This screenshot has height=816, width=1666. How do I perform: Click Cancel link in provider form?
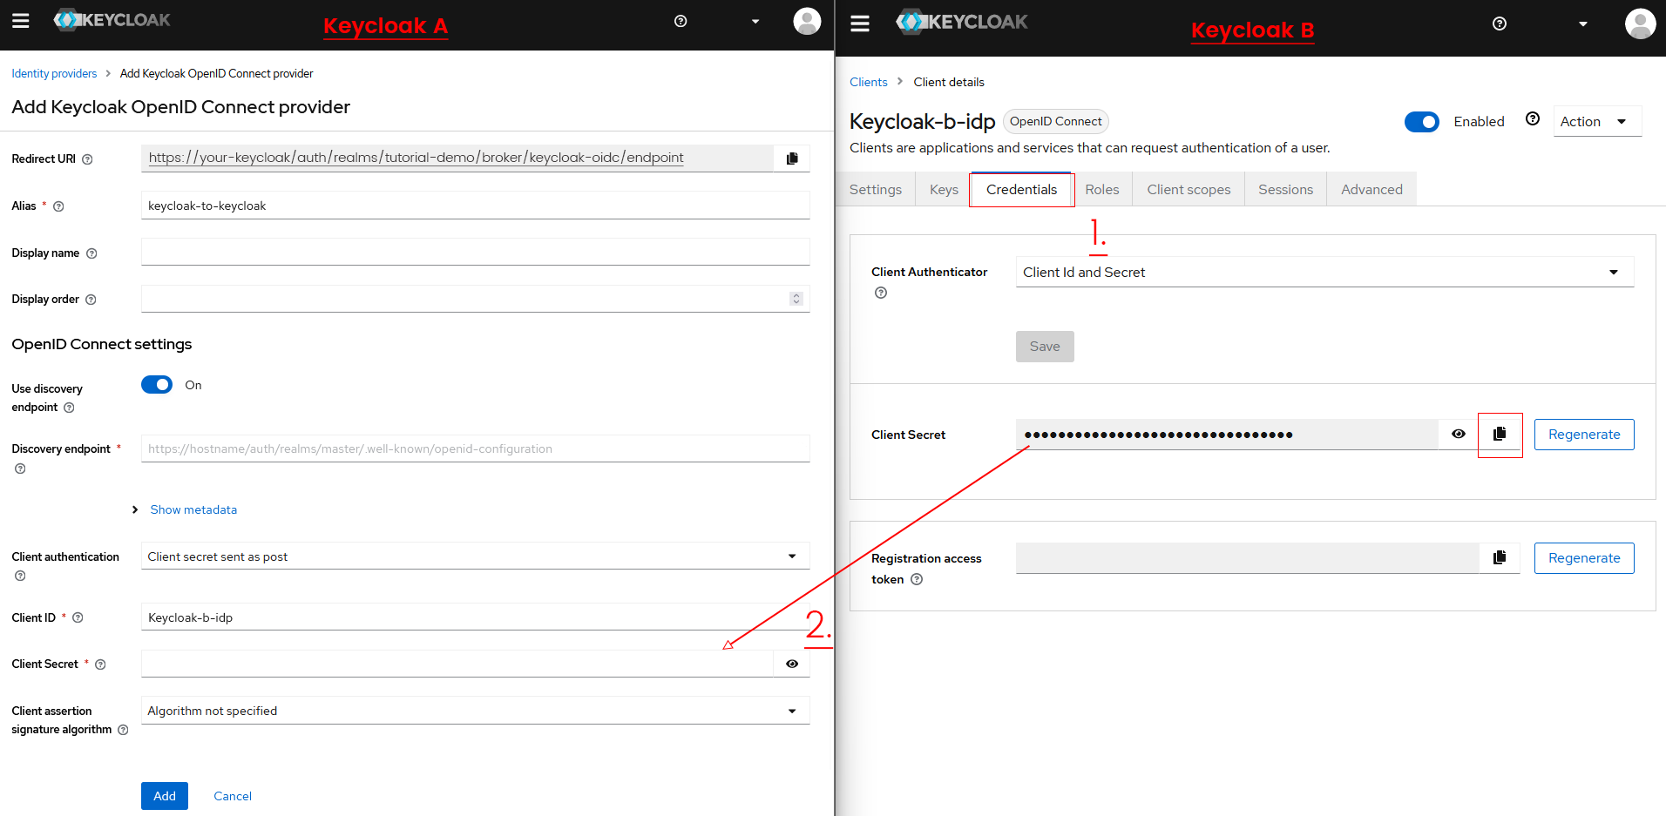(233, 796)
